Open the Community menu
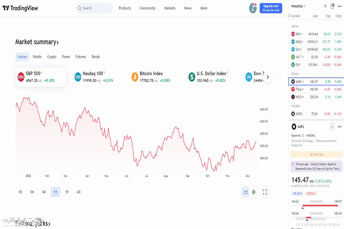The height and width of the screenshot is (229, 344). point(147,8)
